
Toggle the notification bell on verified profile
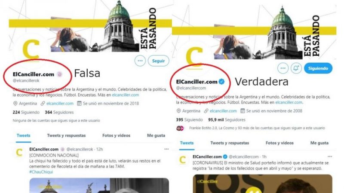coord(296,68)
